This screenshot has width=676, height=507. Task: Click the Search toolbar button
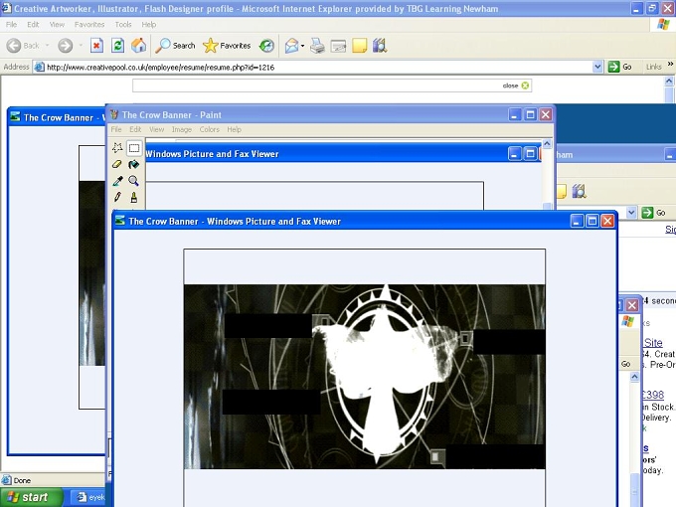point(175,46)
